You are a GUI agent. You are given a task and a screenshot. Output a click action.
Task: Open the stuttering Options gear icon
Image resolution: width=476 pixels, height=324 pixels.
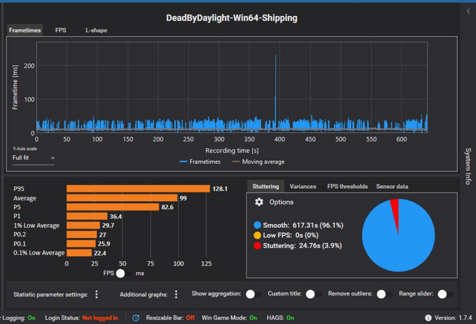259,202
